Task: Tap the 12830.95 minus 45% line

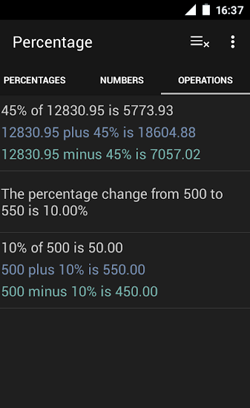Action: click(x=101, y=154)
